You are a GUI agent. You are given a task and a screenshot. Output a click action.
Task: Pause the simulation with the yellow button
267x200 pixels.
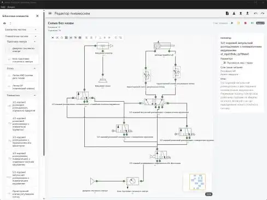(239, 23)
